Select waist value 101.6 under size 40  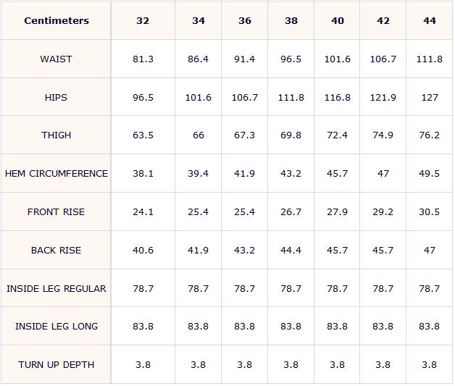[x=337, y=59]
